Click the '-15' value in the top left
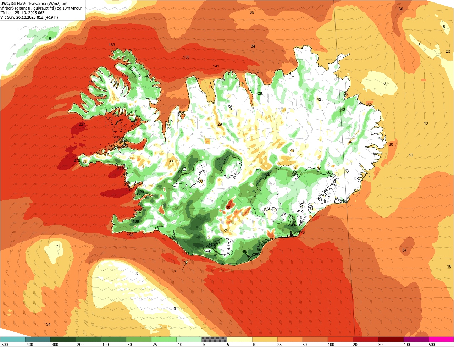This screenshot has height=347, width=454. click(x=48, y=38)
